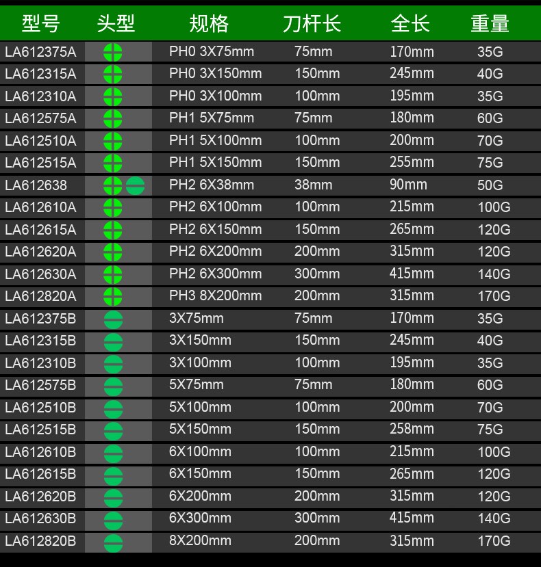Viewport: 541px width, 567px height.
Task: Click the 60G weight in row LA612575B
Action: click(x=490, y=385)
